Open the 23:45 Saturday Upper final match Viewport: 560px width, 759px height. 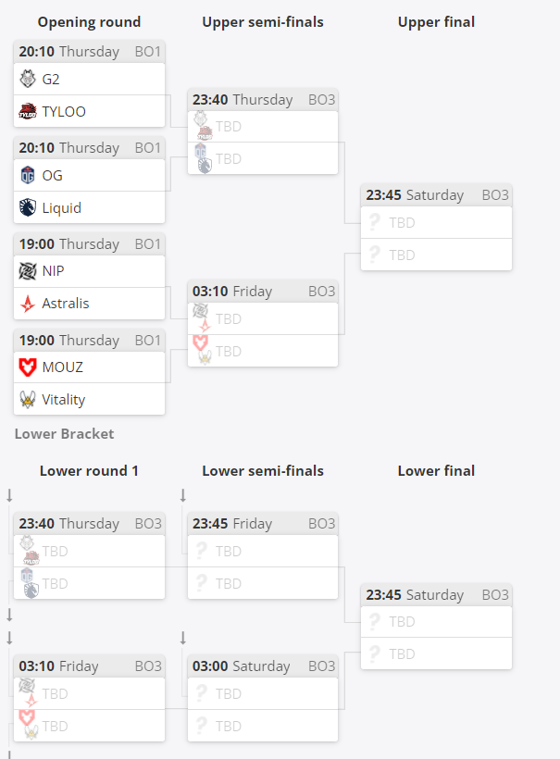click(436, 228)
